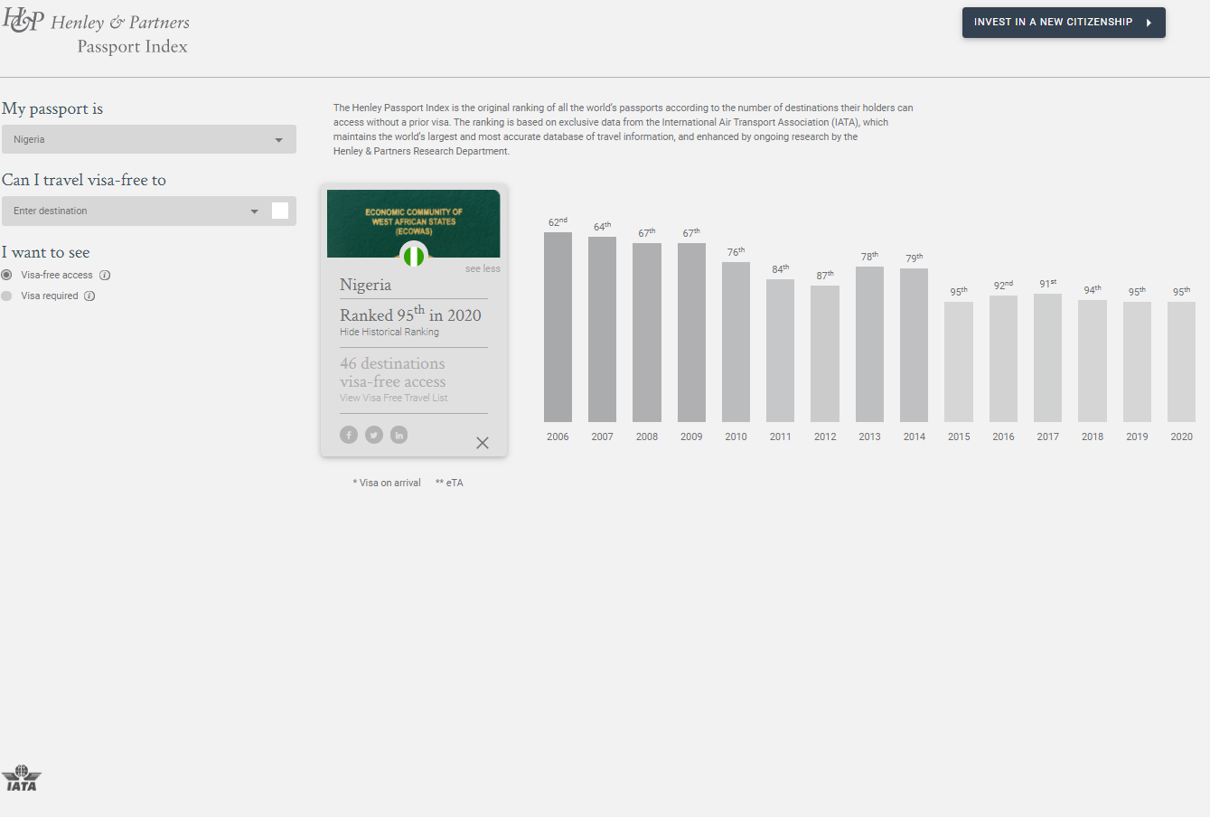This screenshot has height=817, width=1210.
Task: Click the 2016 bar ranked 92nd
Action: (1003, 359)
